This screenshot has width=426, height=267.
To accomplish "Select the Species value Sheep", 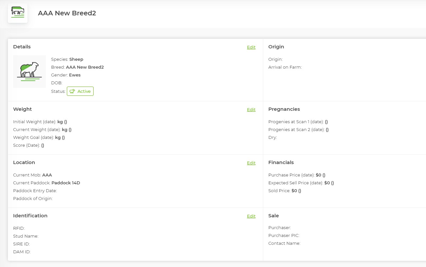I will click(76, 59).
